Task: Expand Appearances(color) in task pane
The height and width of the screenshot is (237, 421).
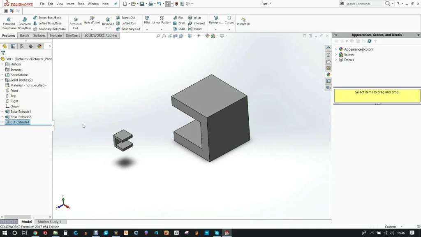Action: [x=336, y=49]
